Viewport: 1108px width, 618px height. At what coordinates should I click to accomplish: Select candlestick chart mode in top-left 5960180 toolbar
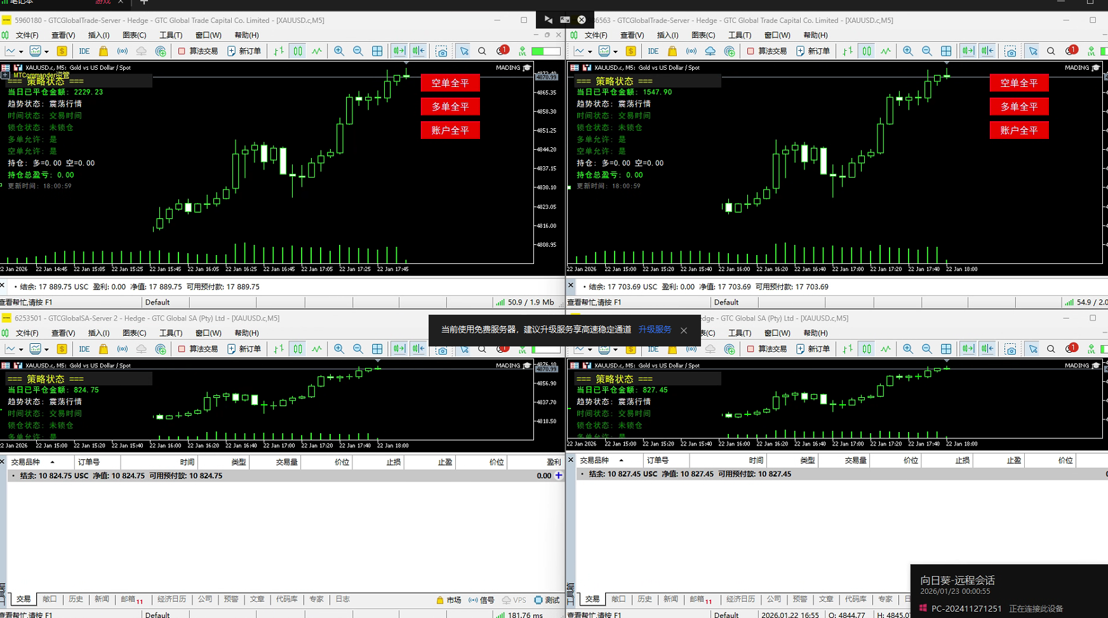(x=298, y=51)
